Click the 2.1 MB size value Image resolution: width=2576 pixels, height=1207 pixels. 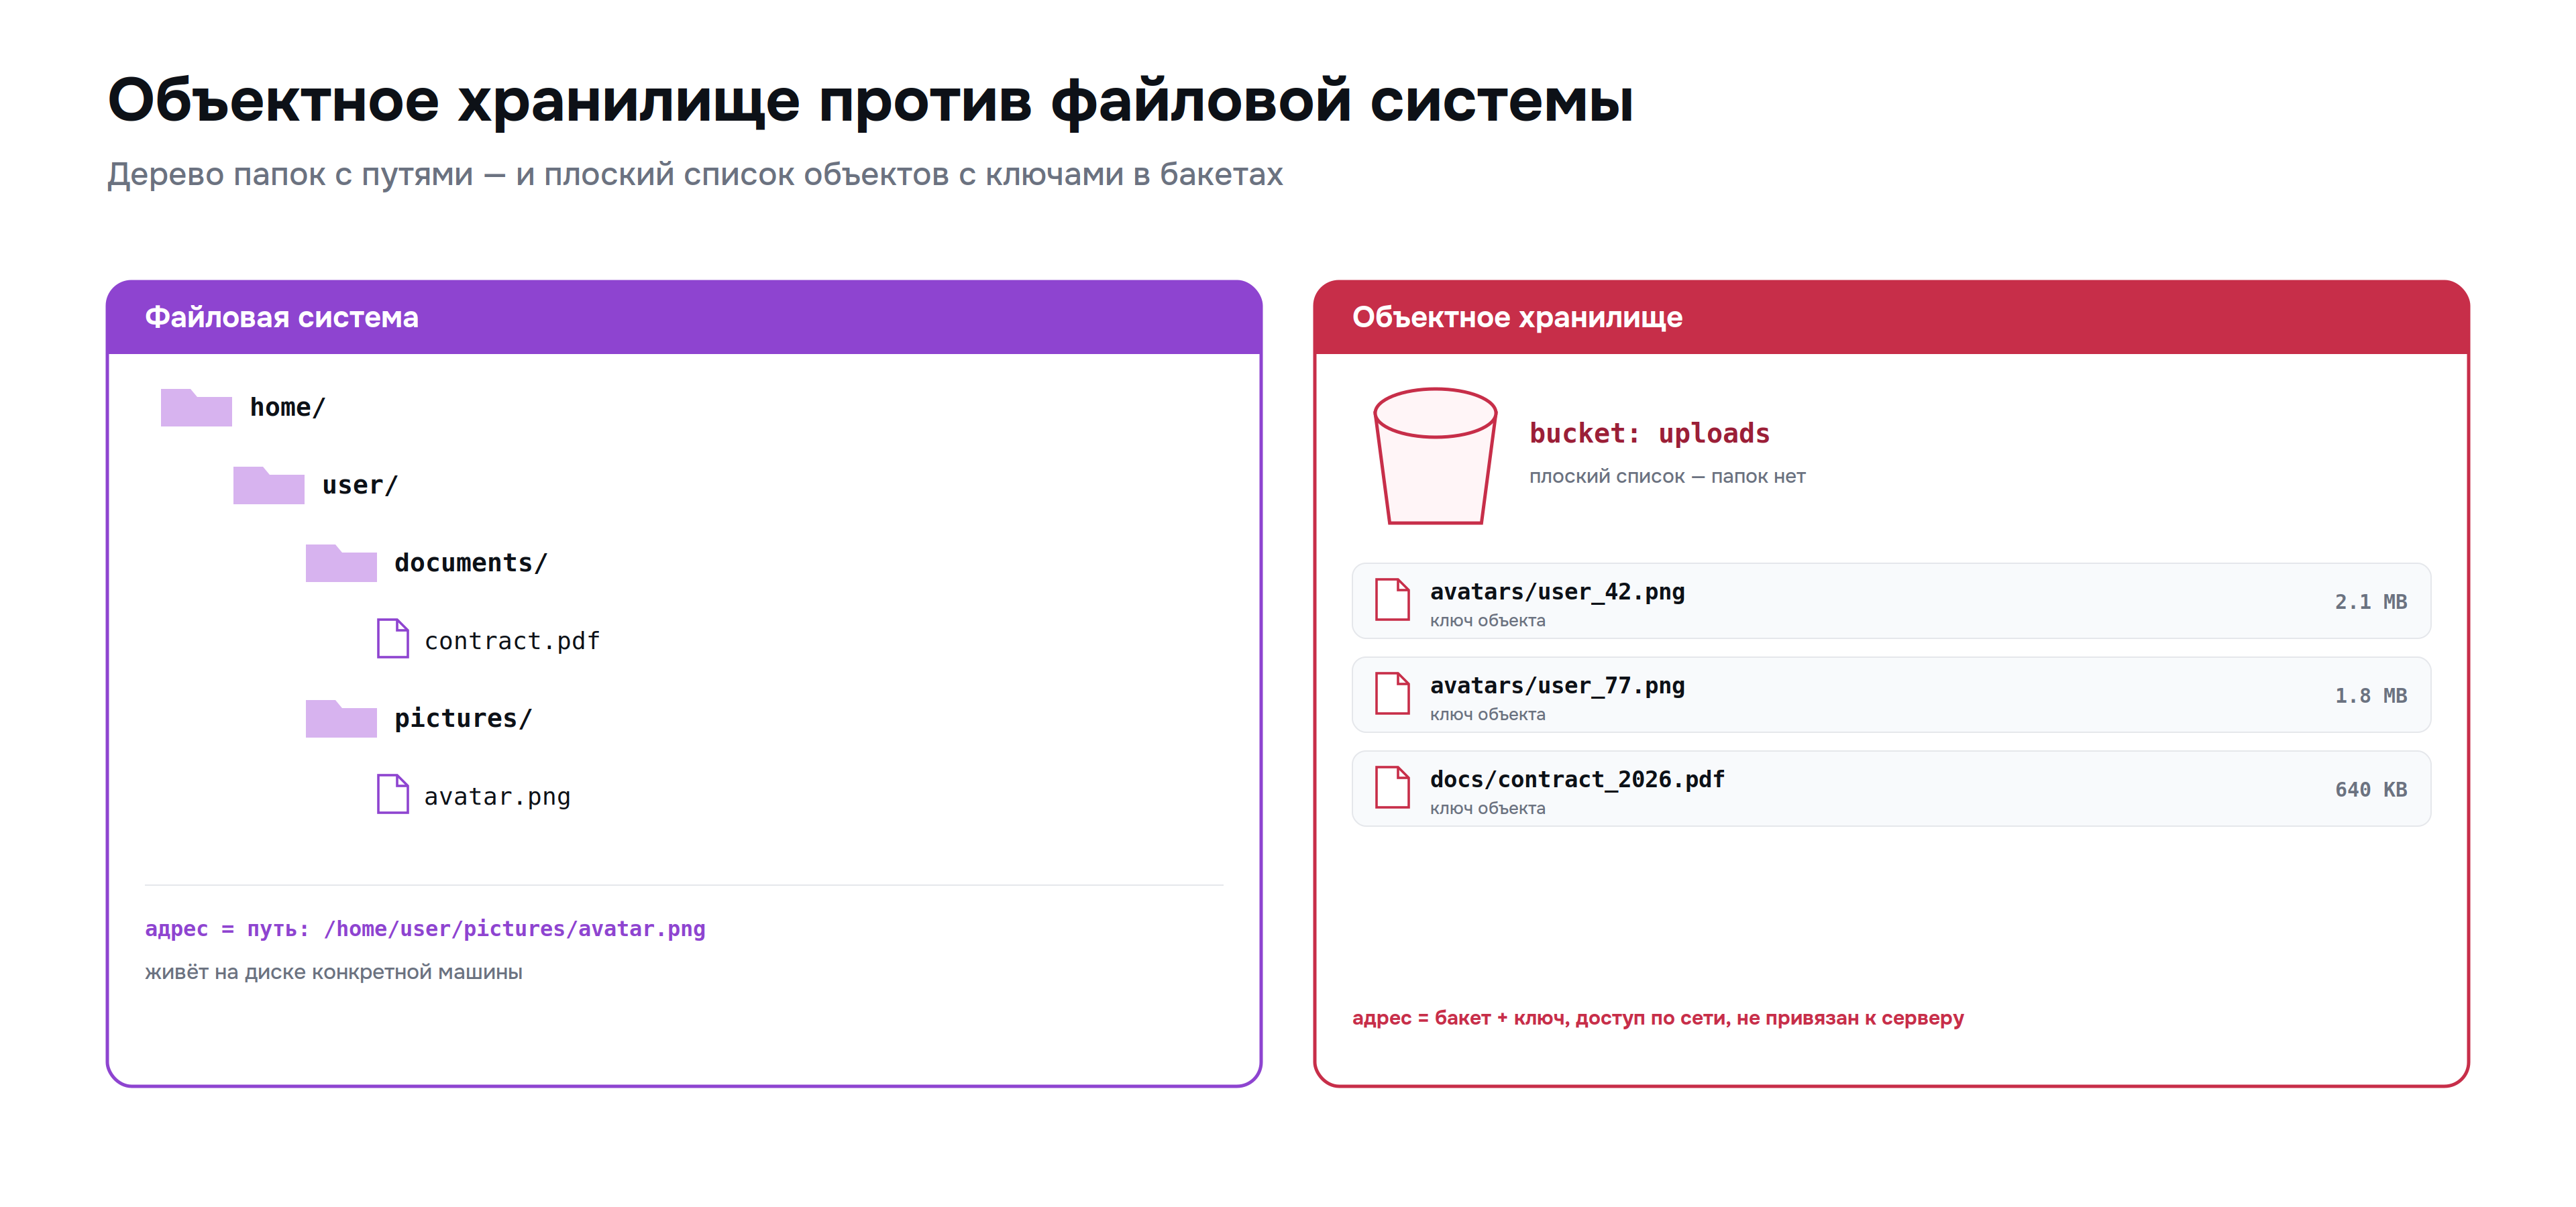[x=2370, y=601]
